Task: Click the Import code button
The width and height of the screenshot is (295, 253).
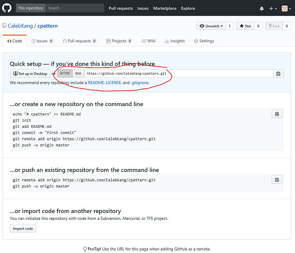Action: (x=23, y=228)
